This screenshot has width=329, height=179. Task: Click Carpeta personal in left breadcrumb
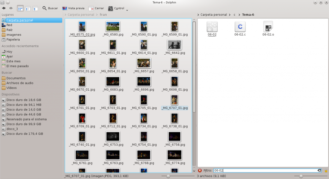click(81, 15)
